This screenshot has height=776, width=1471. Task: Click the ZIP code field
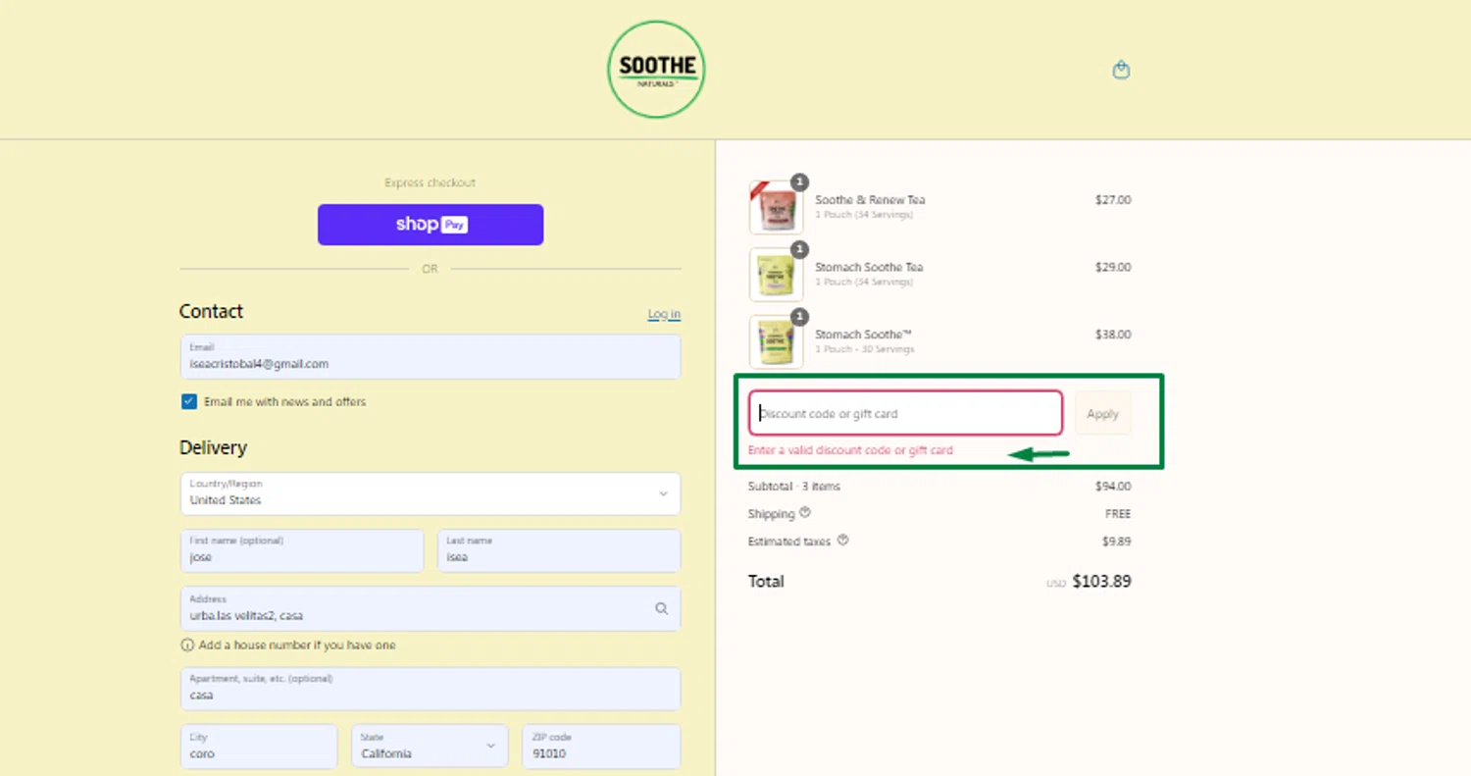point(601,747)
